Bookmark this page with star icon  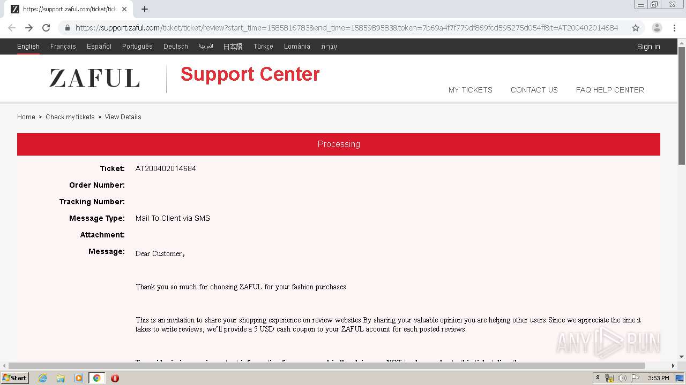[x=636, y=28]
